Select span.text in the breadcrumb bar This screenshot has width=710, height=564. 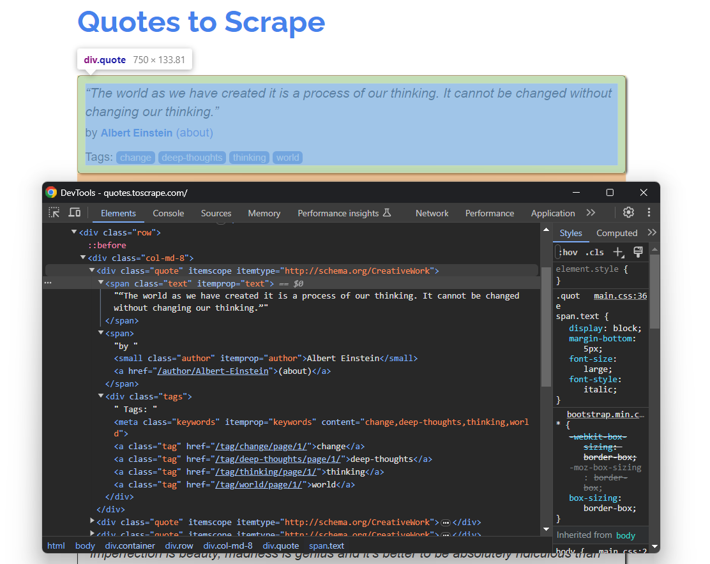point(326,545)
